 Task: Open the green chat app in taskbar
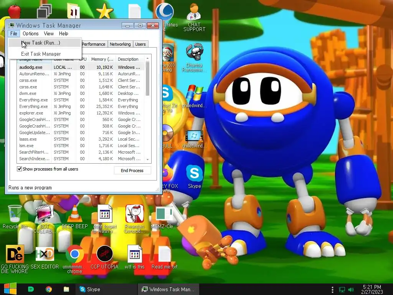pyautogui.click(x=31, y=289)
